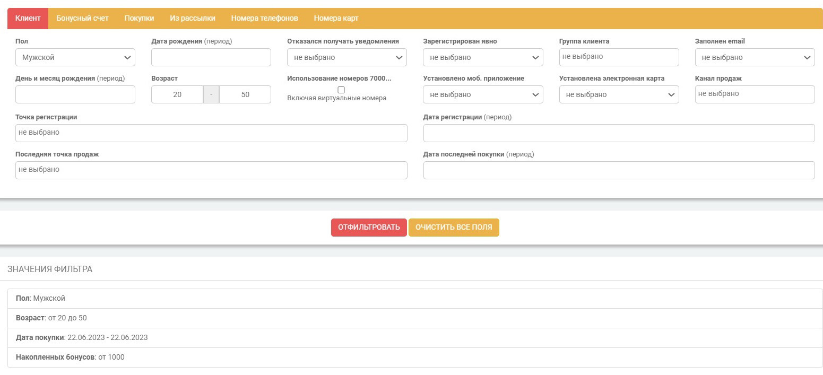
Task: Click the maximum age field showing 50
Action: point(245,94)
